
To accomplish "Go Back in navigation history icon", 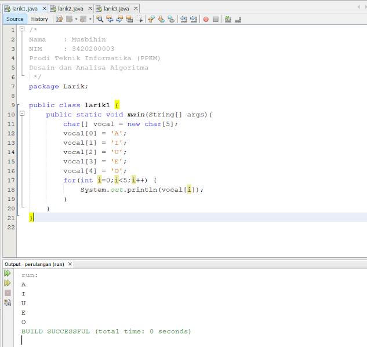I will point(70,19).
